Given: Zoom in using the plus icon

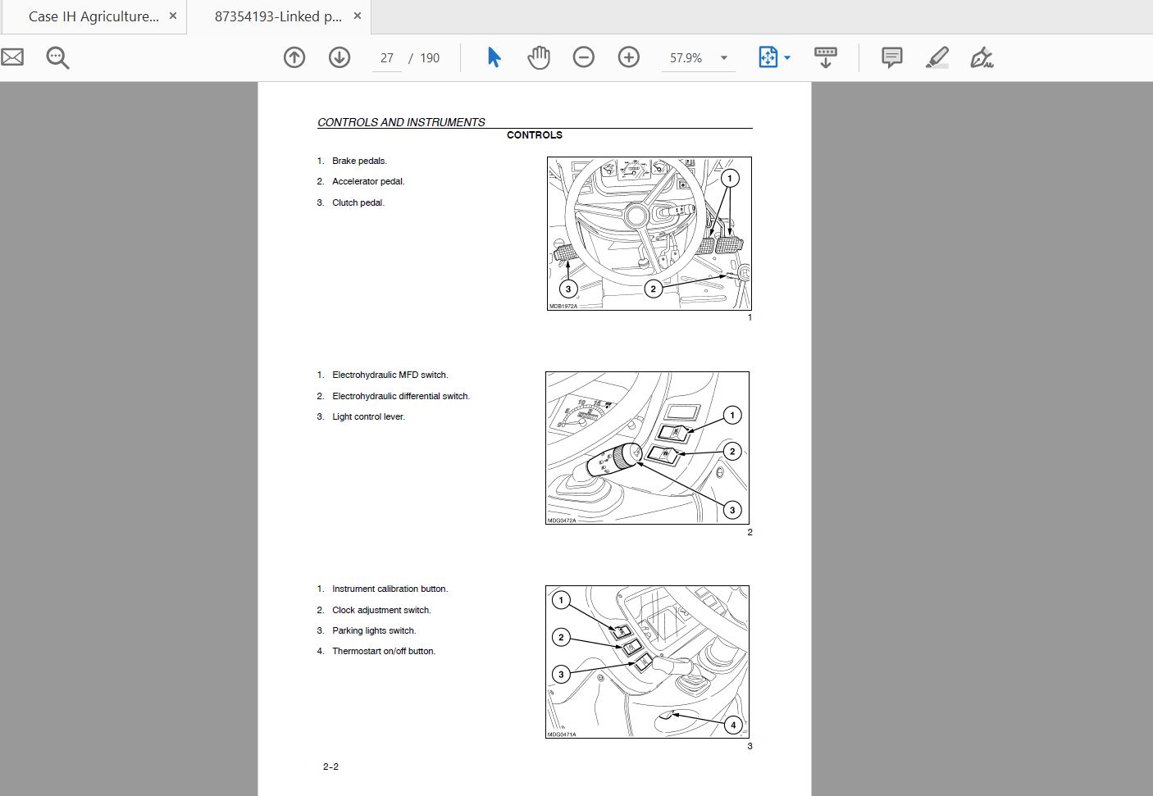Looking at the screenshot, I should [628, 57].
